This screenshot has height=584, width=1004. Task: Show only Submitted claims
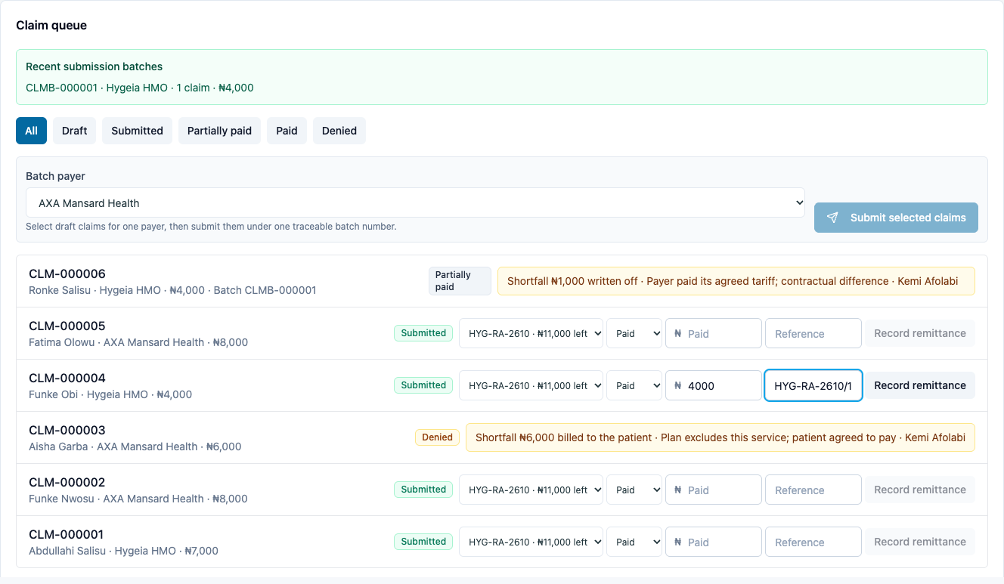(137, 131)
